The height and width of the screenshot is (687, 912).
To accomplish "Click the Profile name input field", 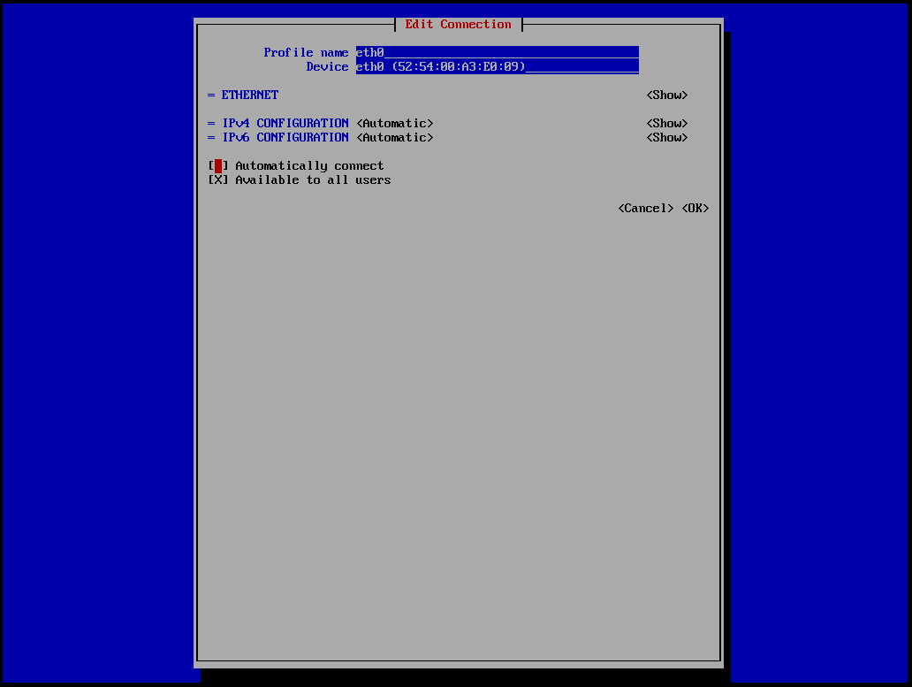I will pos(497,52).
